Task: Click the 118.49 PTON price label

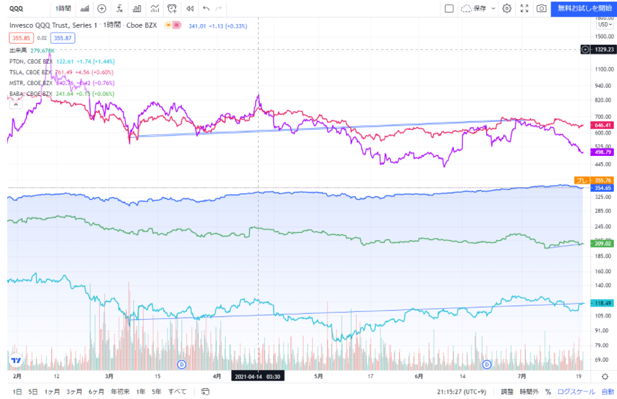Action: [602, 303]
